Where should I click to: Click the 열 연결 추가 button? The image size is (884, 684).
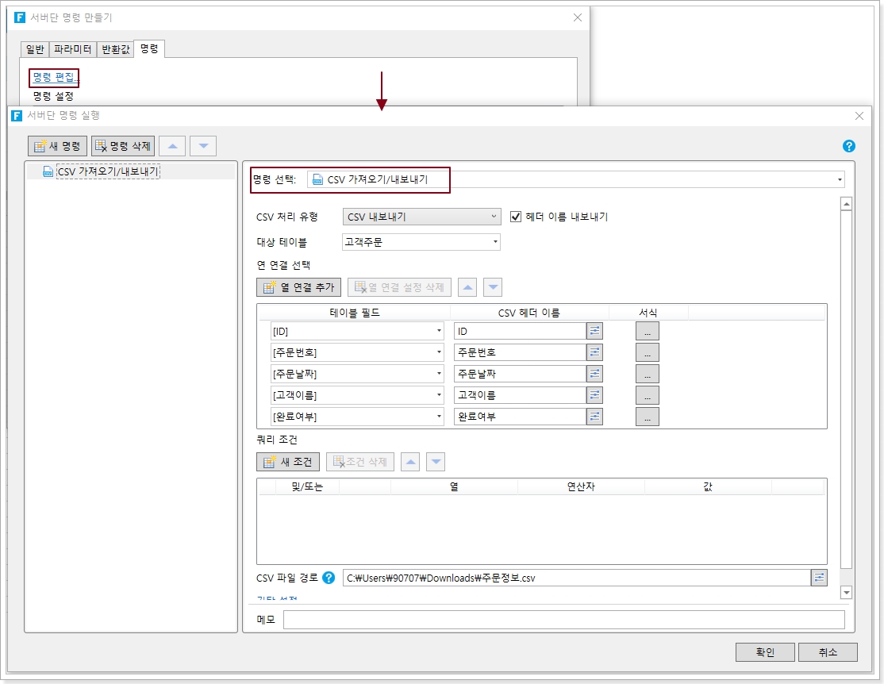299,287
